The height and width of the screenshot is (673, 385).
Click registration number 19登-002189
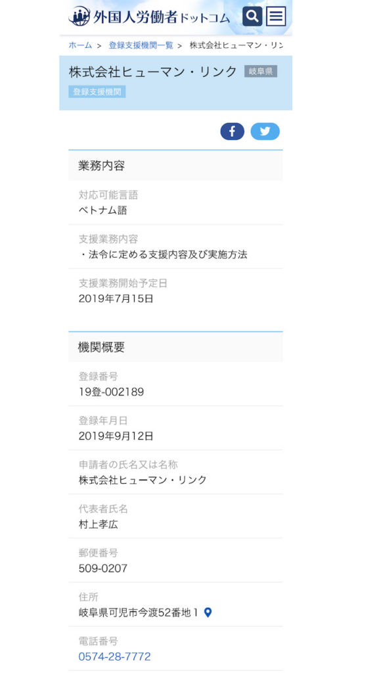pyautogui.click(x=111, y=392)
